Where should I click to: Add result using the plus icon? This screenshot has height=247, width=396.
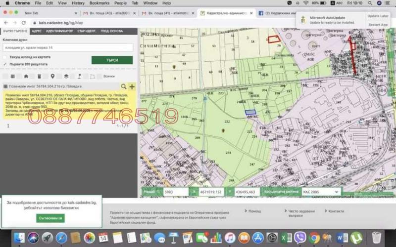tap(132, 86)
